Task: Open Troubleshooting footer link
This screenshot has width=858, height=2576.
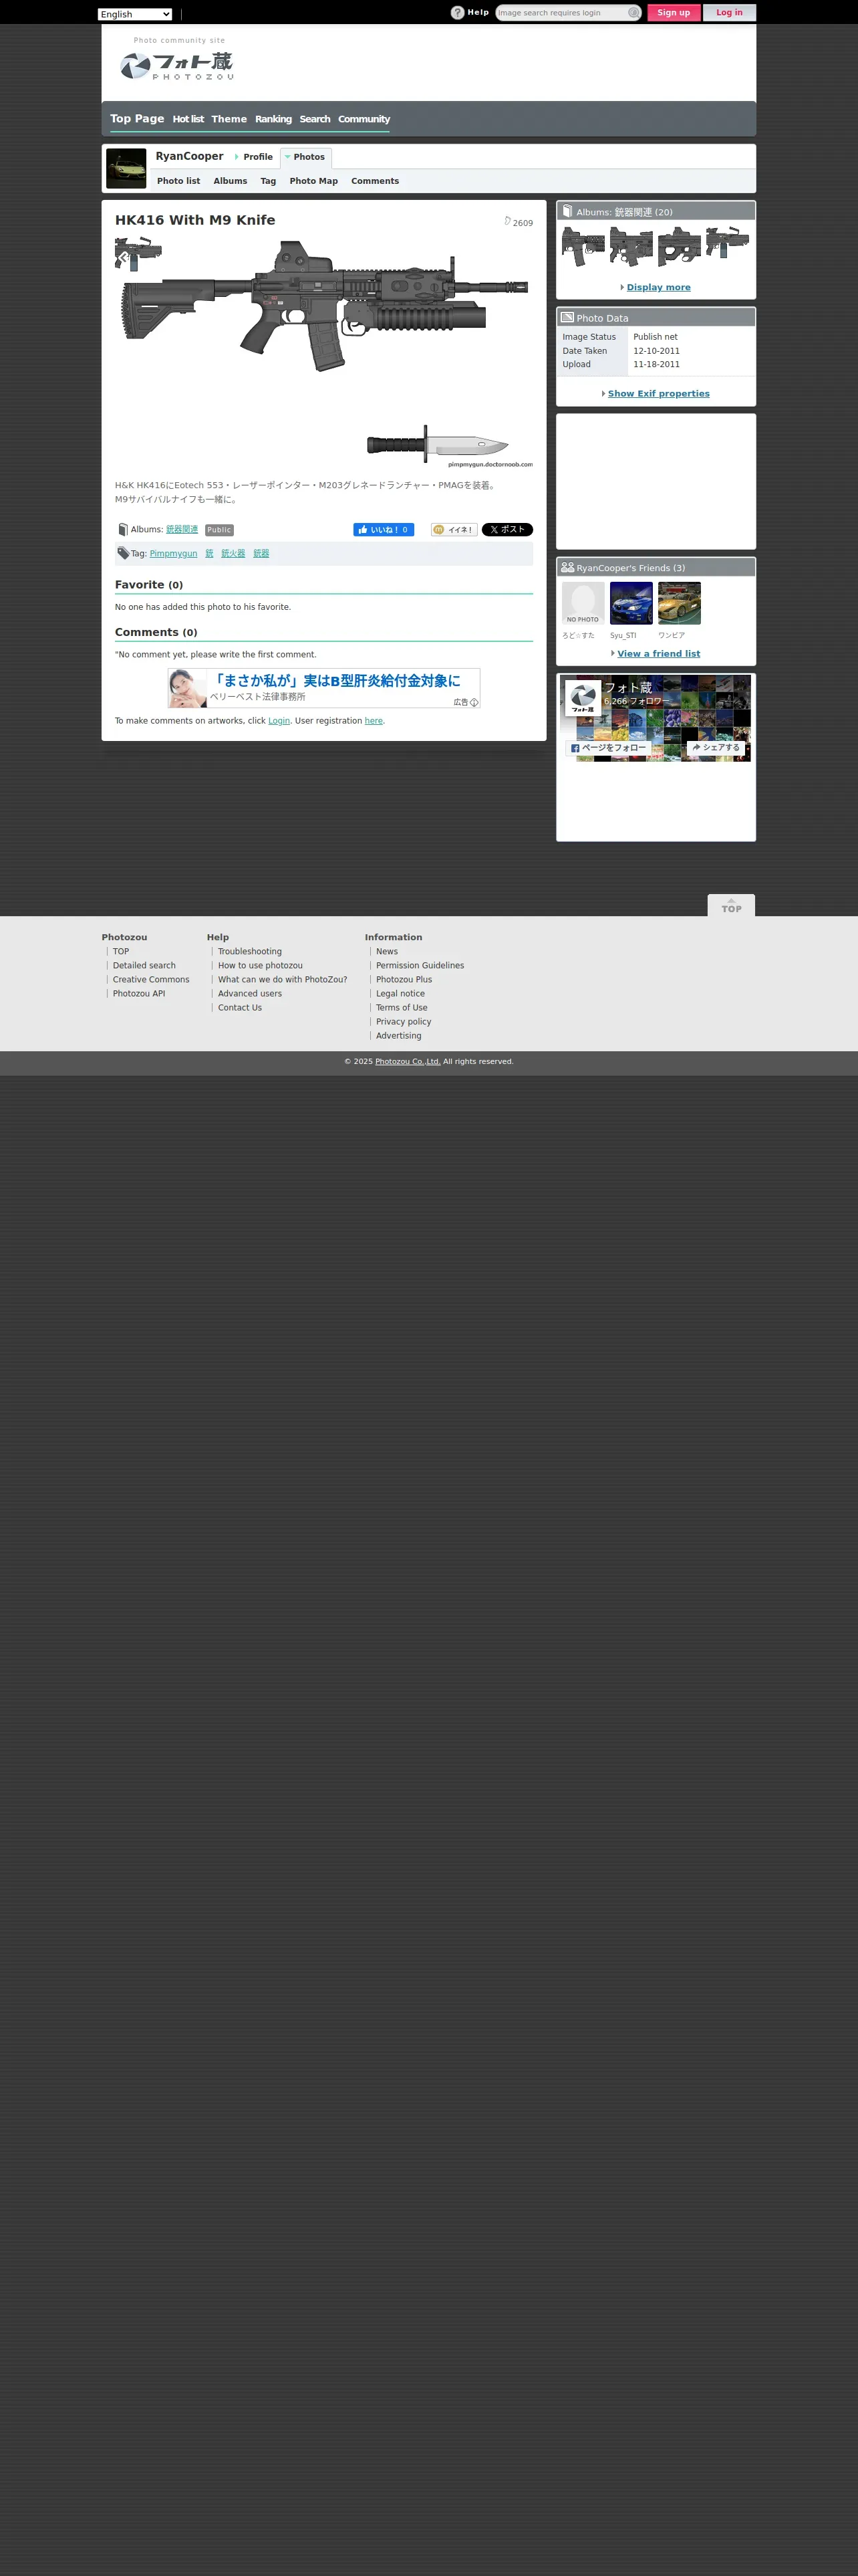Action: tap(250, 952)
